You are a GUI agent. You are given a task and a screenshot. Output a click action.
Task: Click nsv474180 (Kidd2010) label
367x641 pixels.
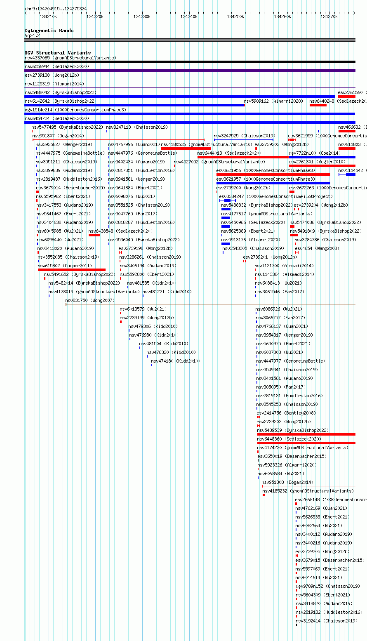[176, 361]
